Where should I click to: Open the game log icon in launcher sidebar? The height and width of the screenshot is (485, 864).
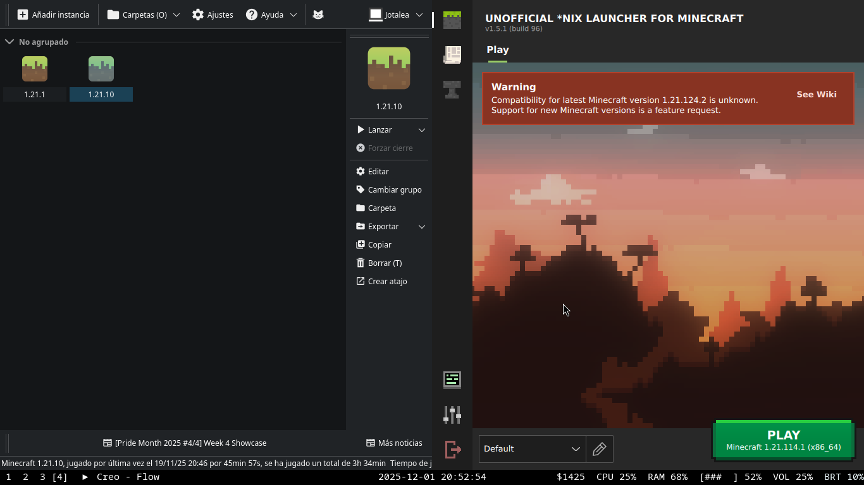click(x=452, y=380)
